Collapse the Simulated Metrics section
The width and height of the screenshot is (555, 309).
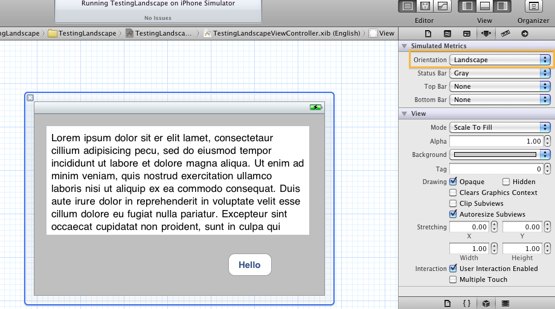click(x=404, y=46)
